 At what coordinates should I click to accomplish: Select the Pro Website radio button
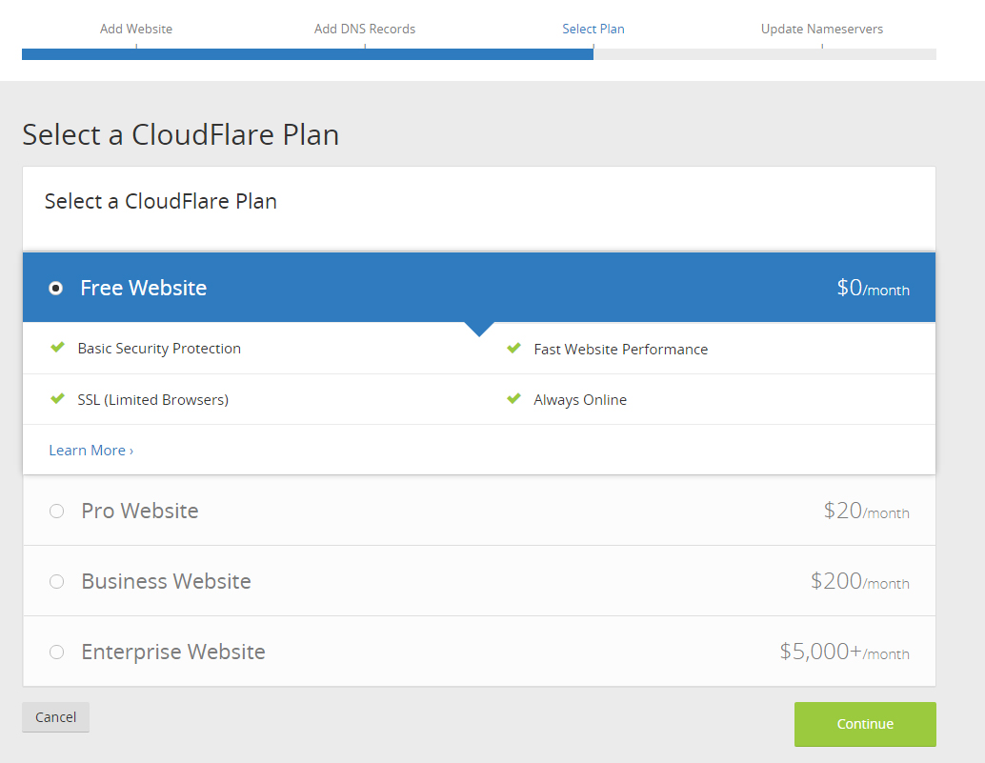point(56,511)
